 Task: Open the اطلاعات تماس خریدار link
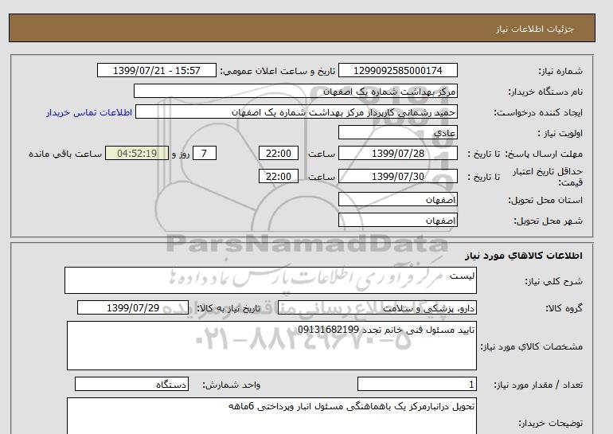point(89,112)
